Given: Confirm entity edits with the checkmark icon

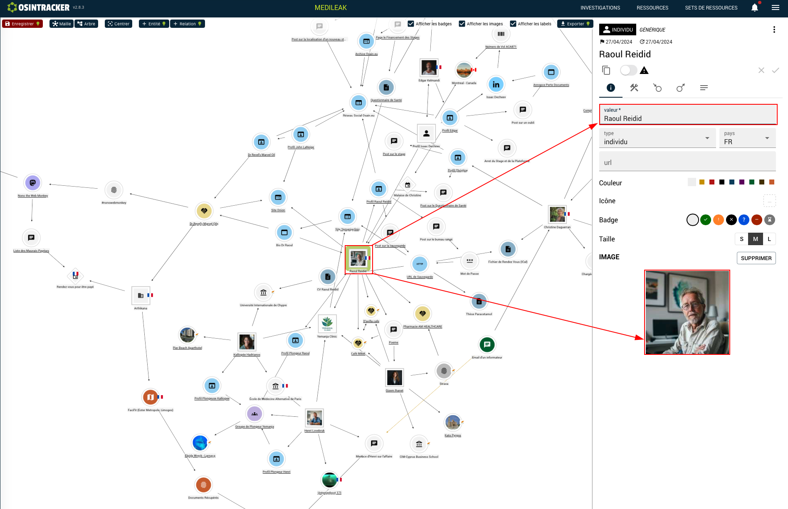Looking at the screenshot, I should click(776, 70).
